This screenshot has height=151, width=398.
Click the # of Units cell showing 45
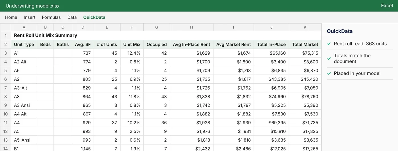(107, 53)
